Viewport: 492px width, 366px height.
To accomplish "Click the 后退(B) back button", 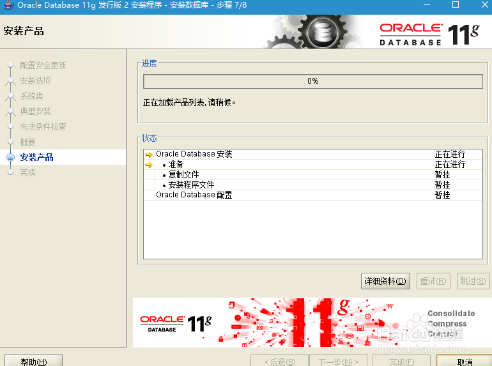I will coord(280,361).
